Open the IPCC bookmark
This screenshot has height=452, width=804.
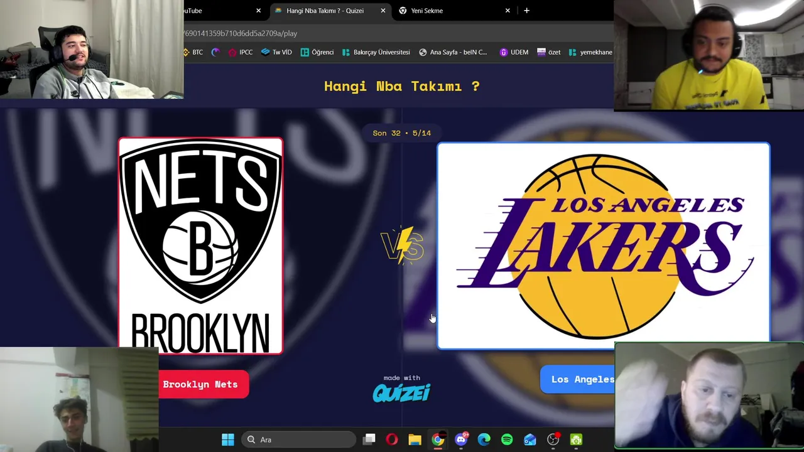click(x=241, y=52)
